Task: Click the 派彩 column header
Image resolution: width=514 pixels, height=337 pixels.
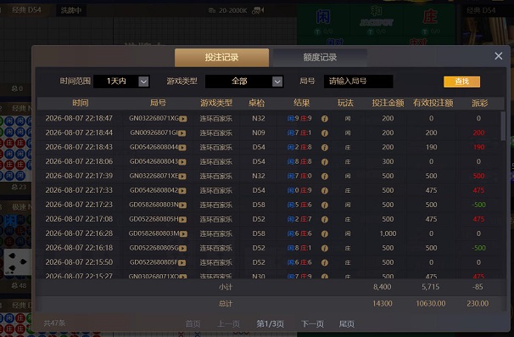Action: (x=480, y=103)
